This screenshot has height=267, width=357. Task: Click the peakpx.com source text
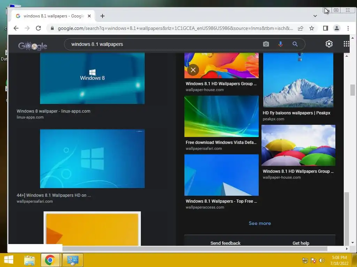pos(273,119)
